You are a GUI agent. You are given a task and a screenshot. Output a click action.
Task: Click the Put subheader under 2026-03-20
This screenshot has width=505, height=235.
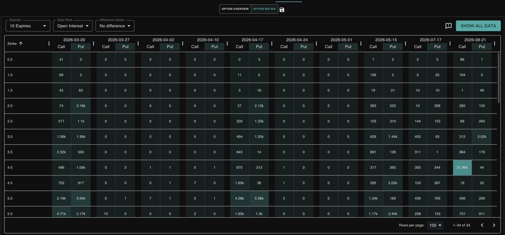(x=81, y=47)
